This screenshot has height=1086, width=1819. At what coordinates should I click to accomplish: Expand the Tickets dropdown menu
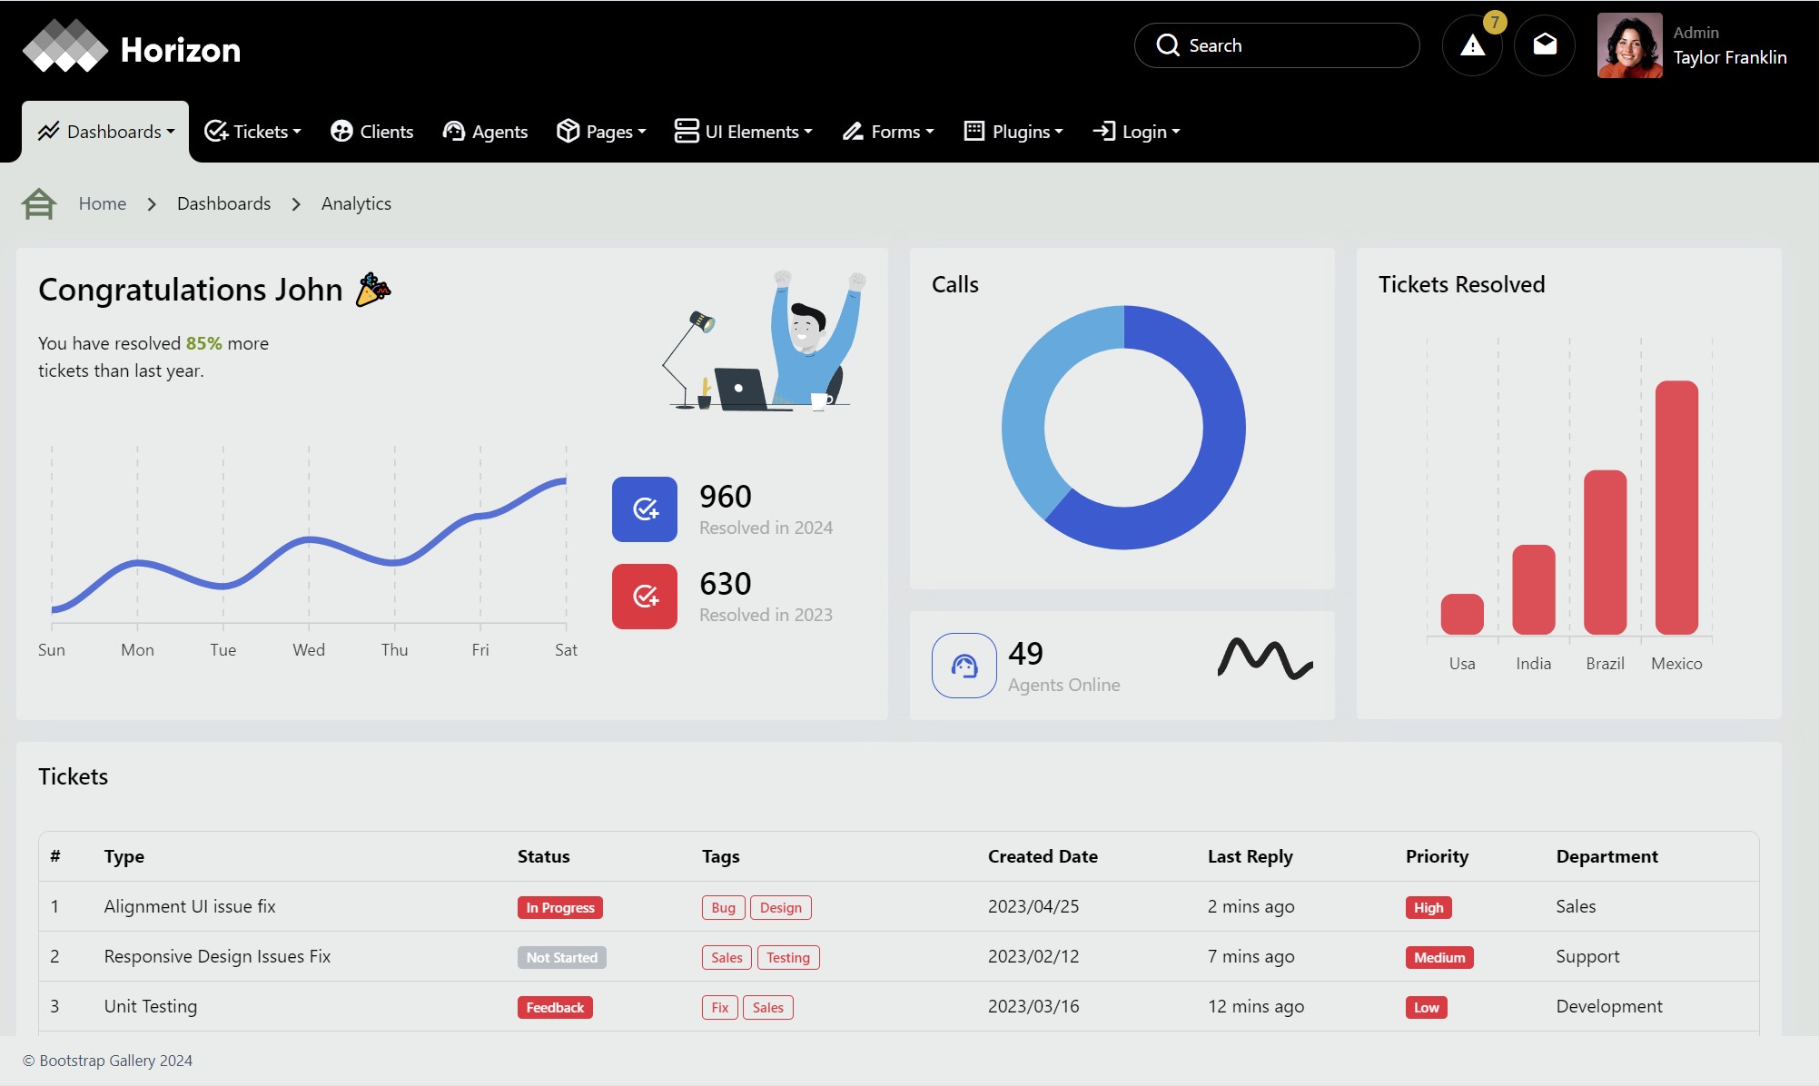pos(252,132)
